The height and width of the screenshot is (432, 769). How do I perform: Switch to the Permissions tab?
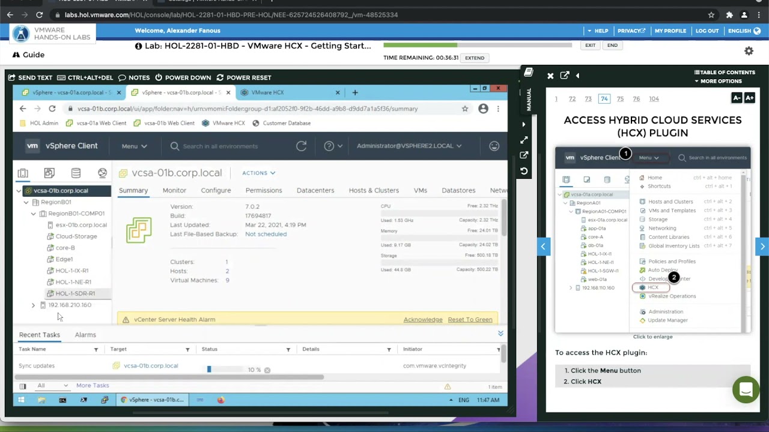pos(264,190)
